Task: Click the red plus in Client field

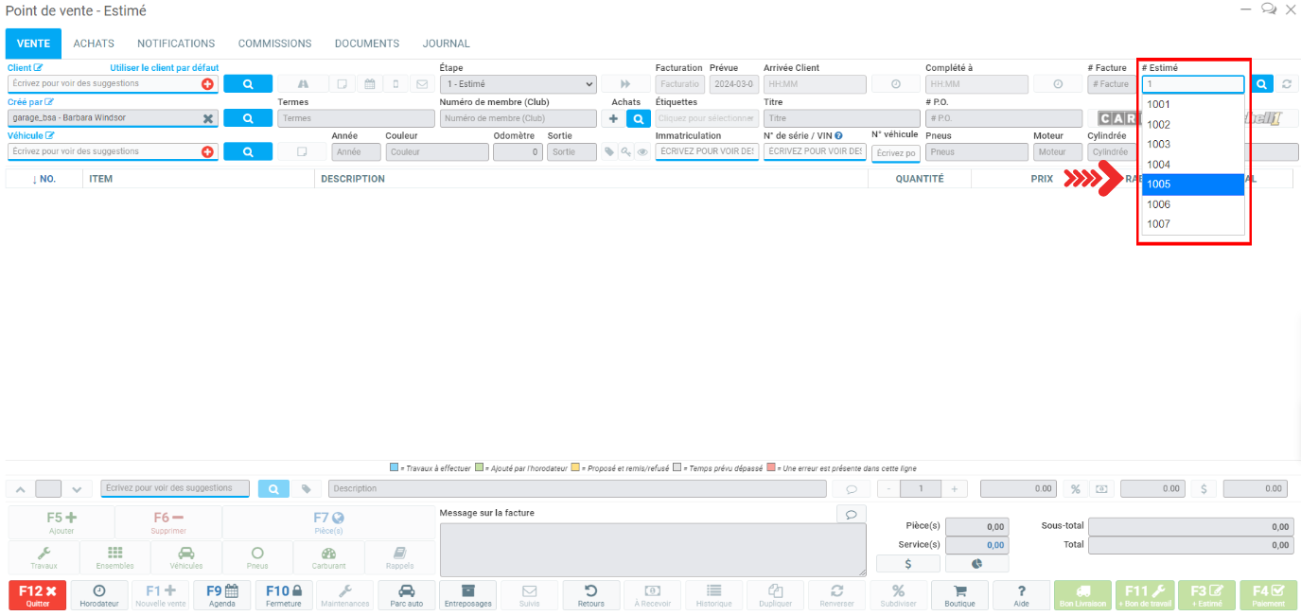Action: click(207, 84)
